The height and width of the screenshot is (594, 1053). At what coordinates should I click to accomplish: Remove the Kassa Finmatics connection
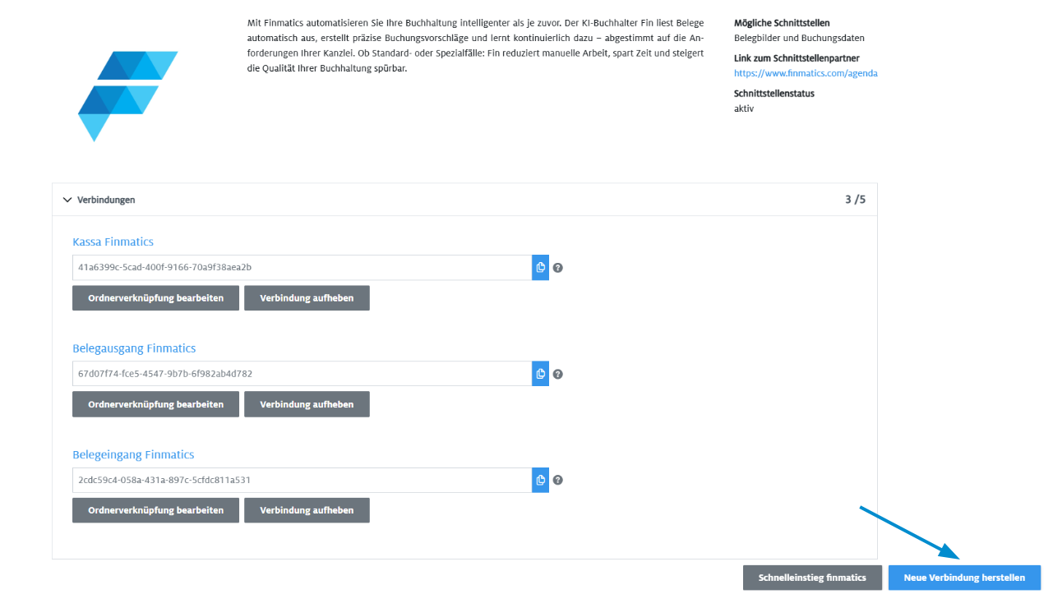(307, 298)
